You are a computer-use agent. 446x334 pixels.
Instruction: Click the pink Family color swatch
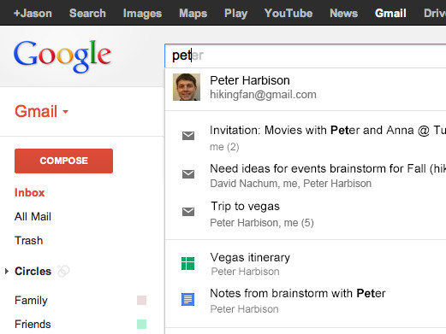pos(141,301)
